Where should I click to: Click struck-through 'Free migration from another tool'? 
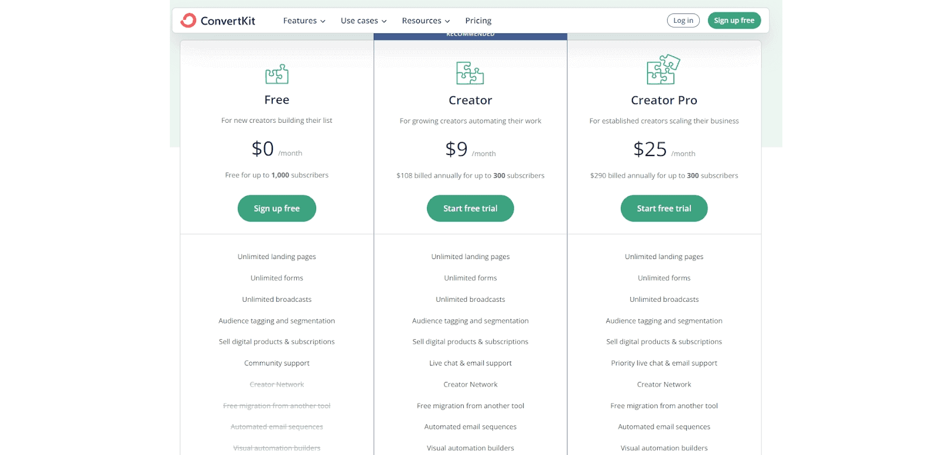coord(277,406)
